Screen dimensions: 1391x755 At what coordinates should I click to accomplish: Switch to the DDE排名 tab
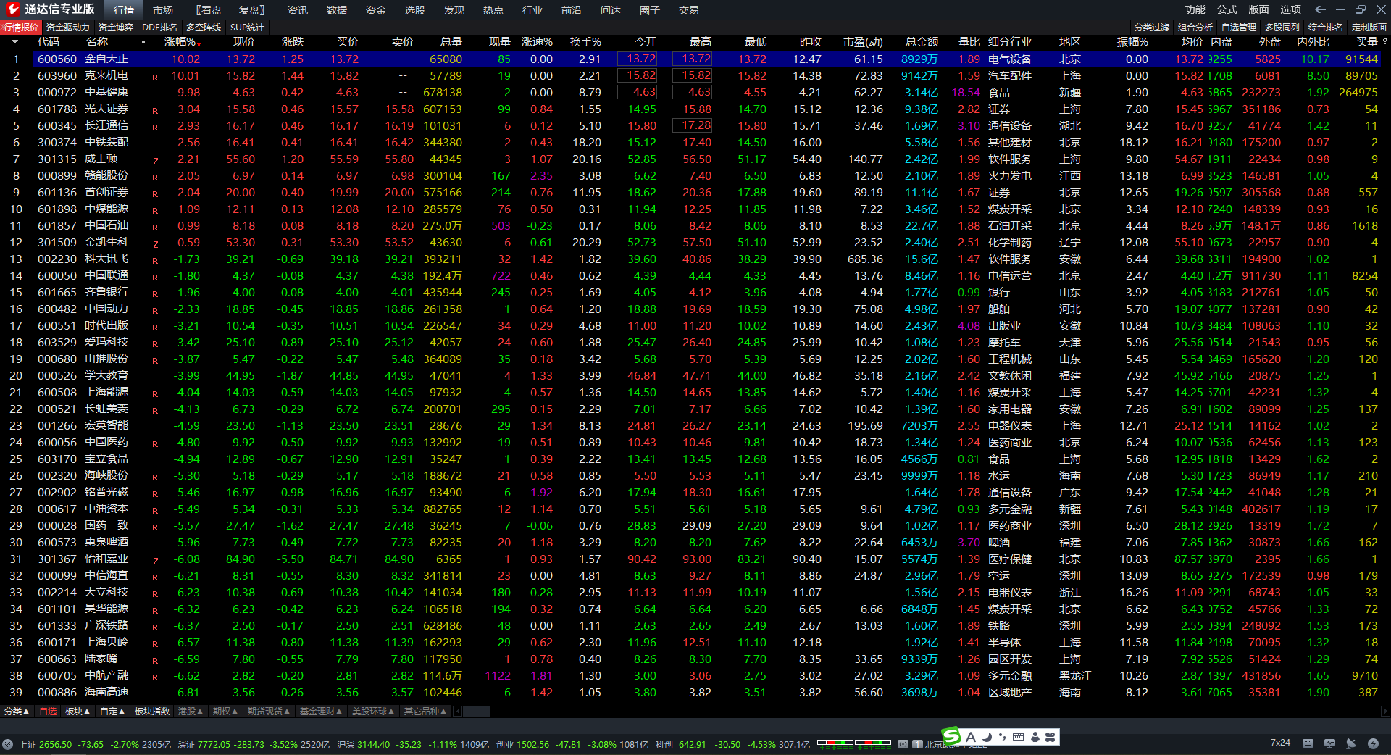pos(159,28)
